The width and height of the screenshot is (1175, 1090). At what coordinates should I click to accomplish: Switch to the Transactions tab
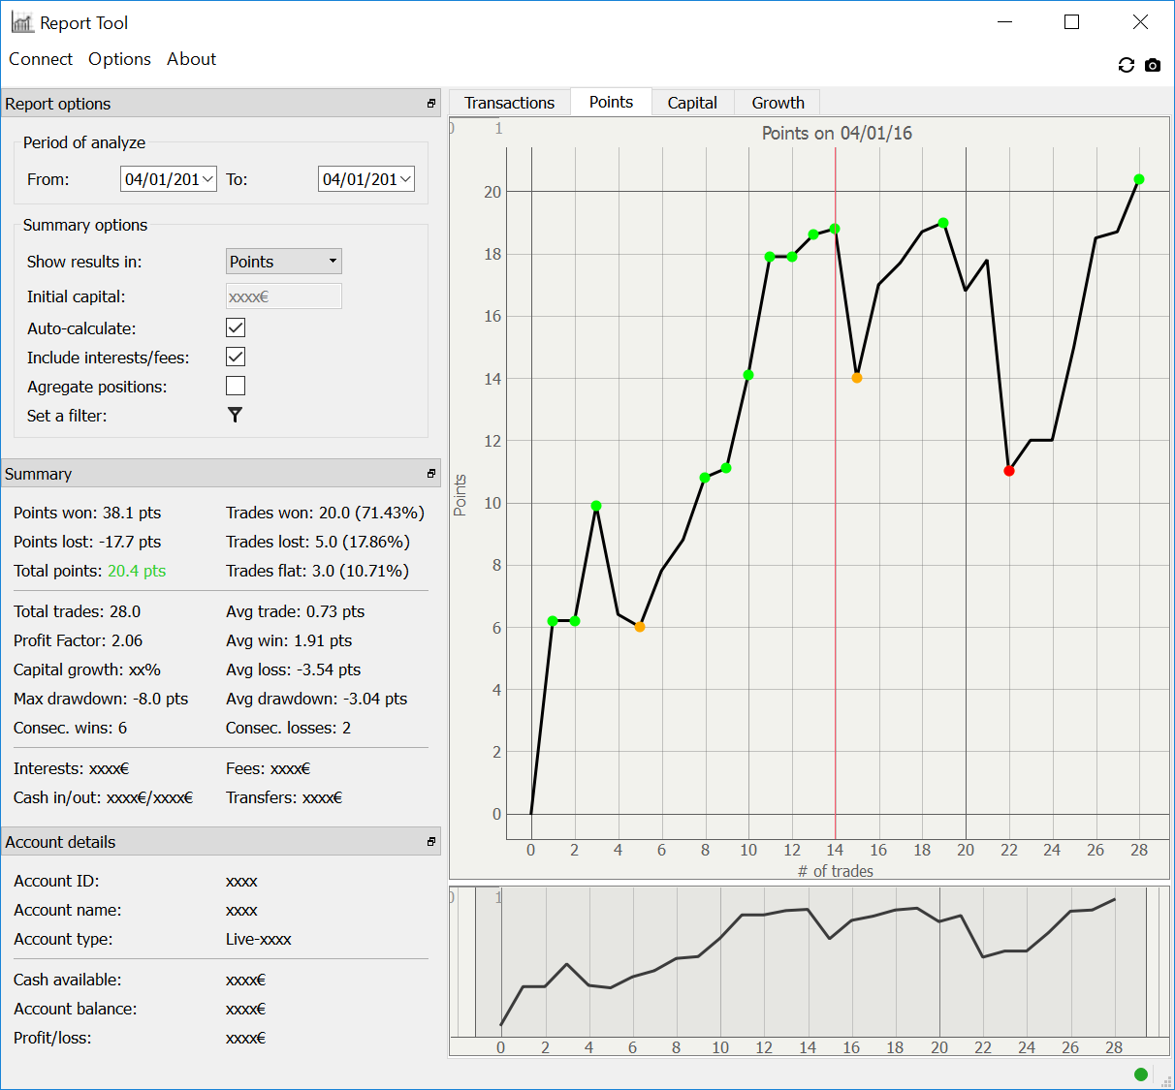tap(509, 103)
